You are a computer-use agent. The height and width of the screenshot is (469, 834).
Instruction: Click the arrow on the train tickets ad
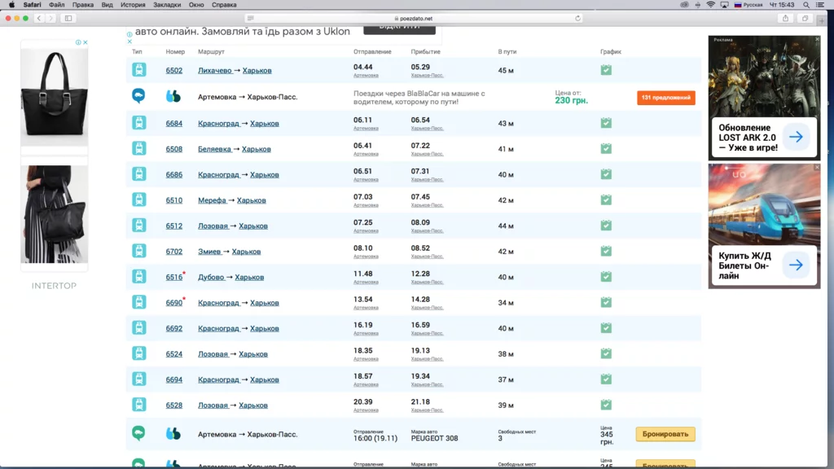pos(797,265)
